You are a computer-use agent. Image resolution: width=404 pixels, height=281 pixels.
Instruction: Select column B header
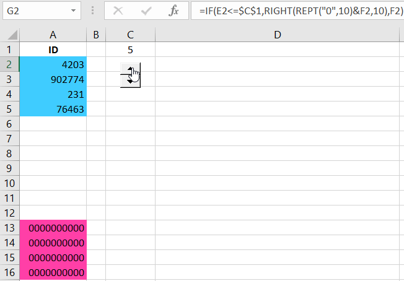pyautogui.click(x=96, y=35)
